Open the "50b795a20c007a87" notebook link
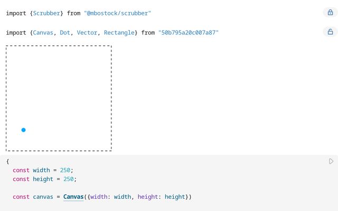338x211 pixels. coord(188,33)
